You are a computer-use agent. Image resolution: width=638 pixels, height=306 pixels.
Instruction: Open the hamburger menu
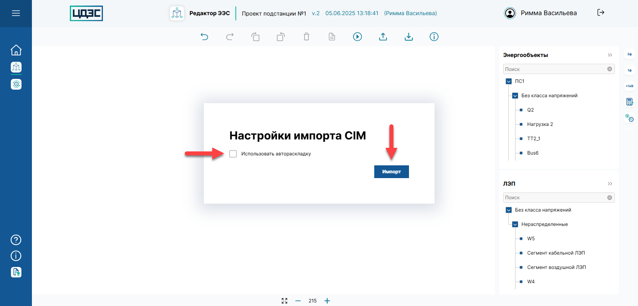point(16,13)
